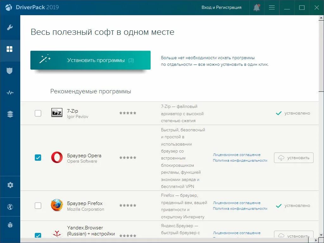Click the Yandex.Browser (Russian) program name
The width and height of the screenshot is (324, 243).
coord(91,231)
